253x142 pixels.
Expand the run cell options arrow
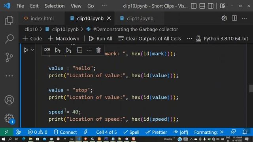tap(32, 50)
